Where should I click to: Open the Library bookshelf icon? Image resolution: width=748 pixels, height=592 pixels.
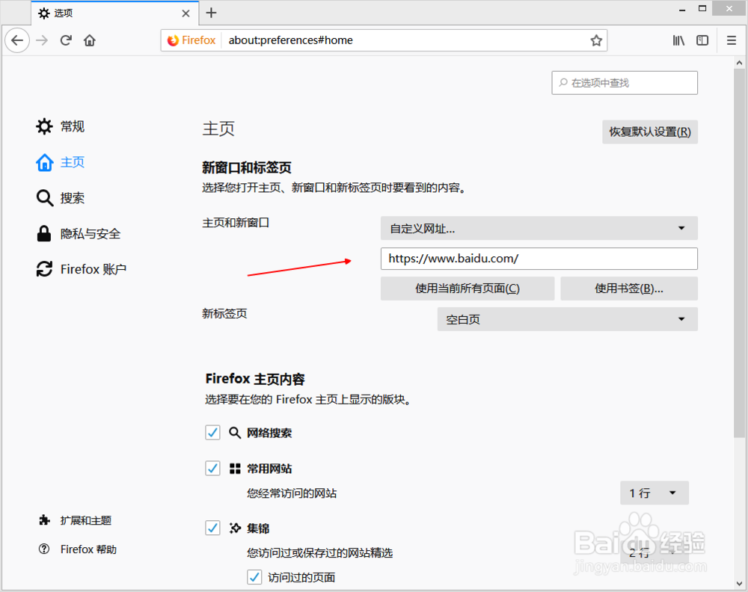pos(678,40)
